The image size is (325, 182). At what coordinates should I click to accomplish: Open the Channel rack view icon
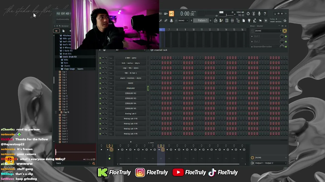[227, 20]
